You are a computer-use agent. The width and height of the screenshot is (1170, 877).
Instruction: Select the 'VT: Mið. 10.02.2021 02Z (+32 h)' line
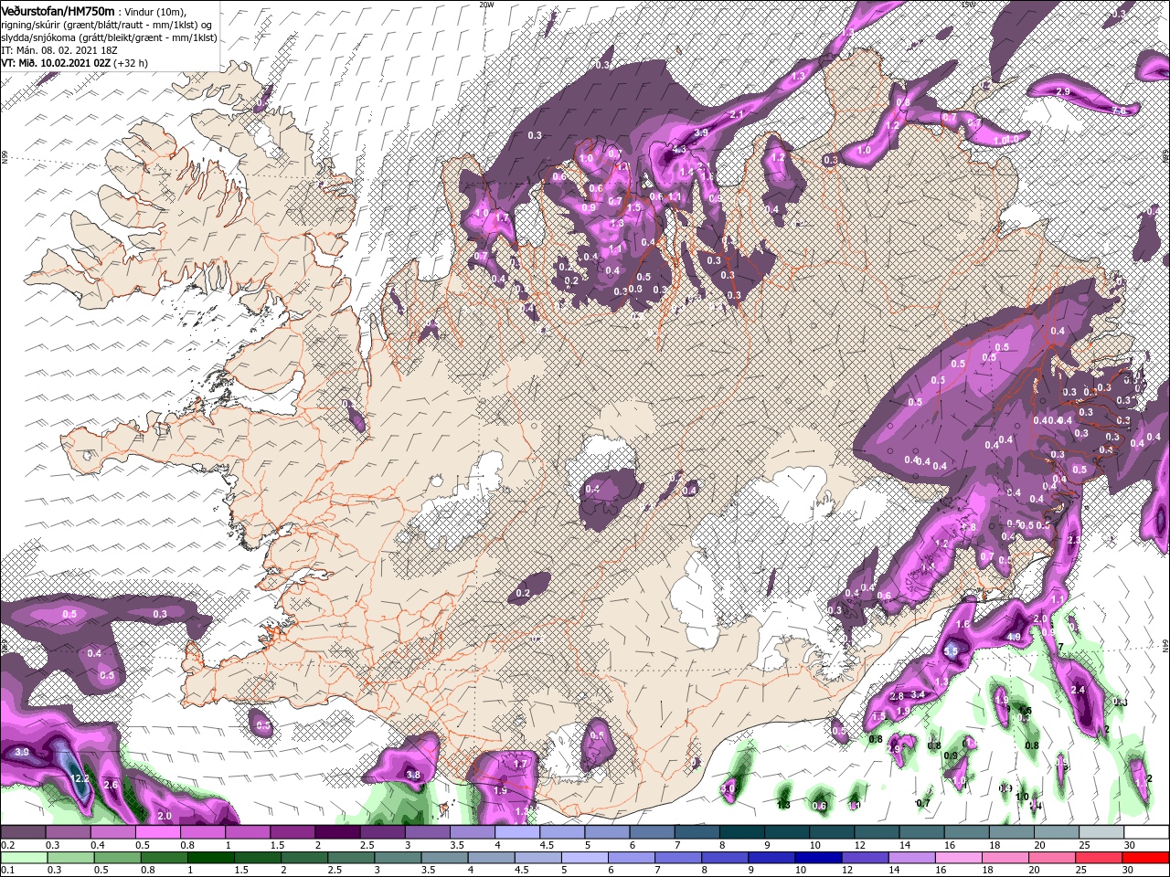point(74,63)
